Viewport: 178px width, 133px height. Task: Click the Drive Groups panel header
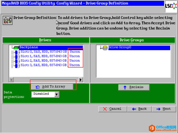click(x=132, y=40)
